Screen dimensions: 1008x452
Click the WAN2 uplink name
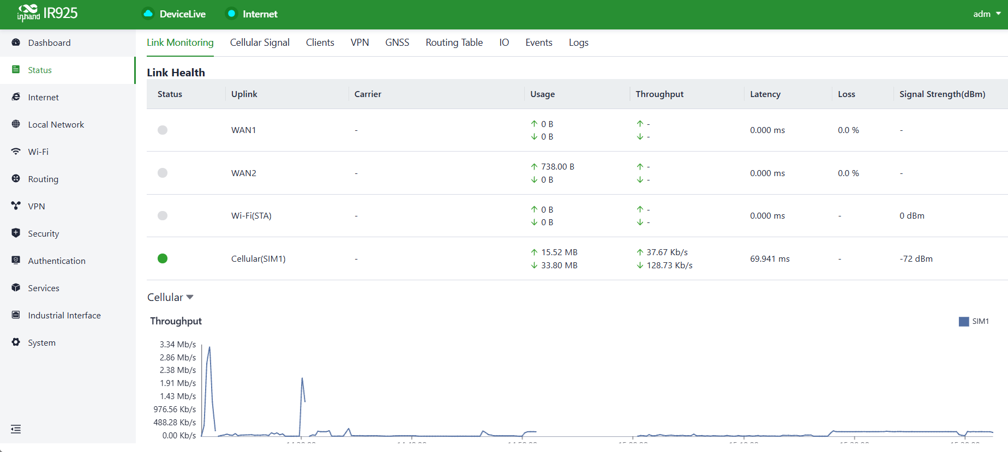coord(244,173)
